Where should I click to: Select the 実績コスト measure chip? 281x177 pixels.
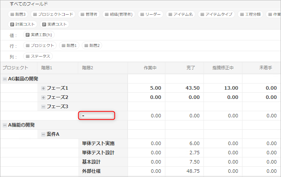pos(54,24)
